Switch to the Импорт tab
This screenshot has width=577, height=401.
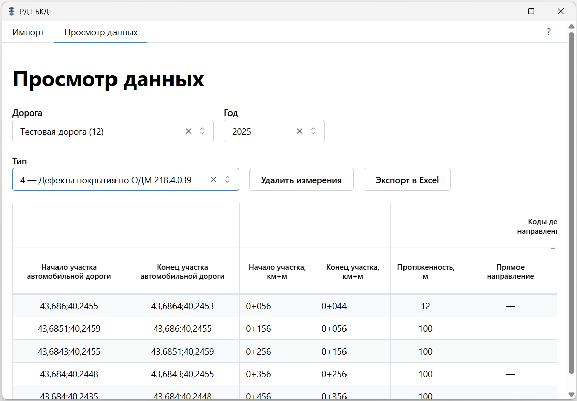pyautogui.click(x=28, y=32)
